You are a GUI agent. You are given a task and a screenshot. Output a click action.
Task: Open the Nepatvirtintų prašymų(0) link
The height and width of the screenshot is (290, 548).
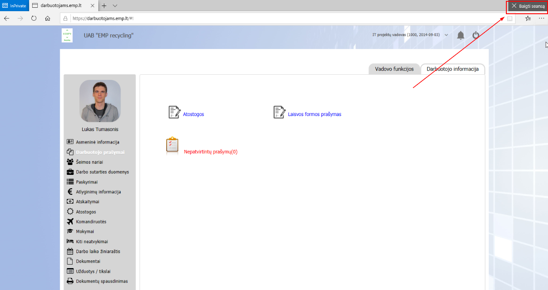point(210,152)
